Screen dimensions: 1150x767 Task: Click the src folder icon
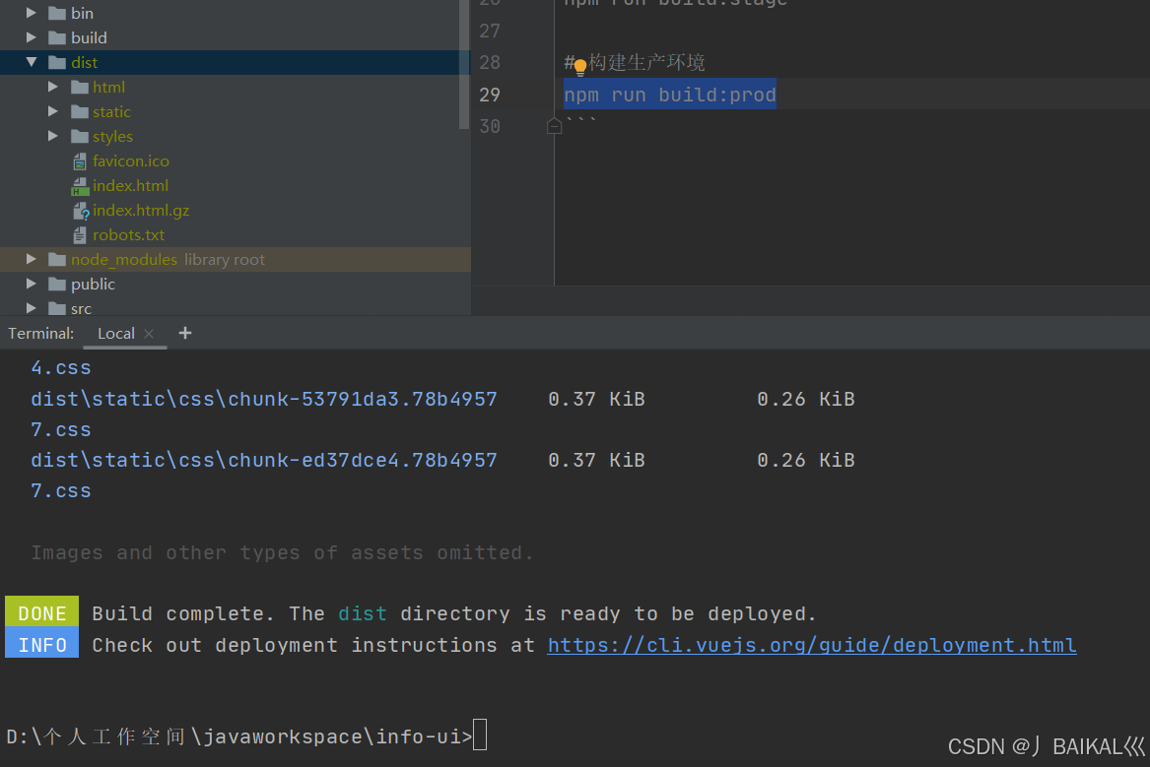click(x=57, y=308)
